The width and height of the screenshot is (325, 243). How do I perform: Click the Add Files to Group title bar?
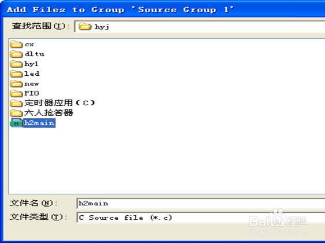[x=163, y=10]
